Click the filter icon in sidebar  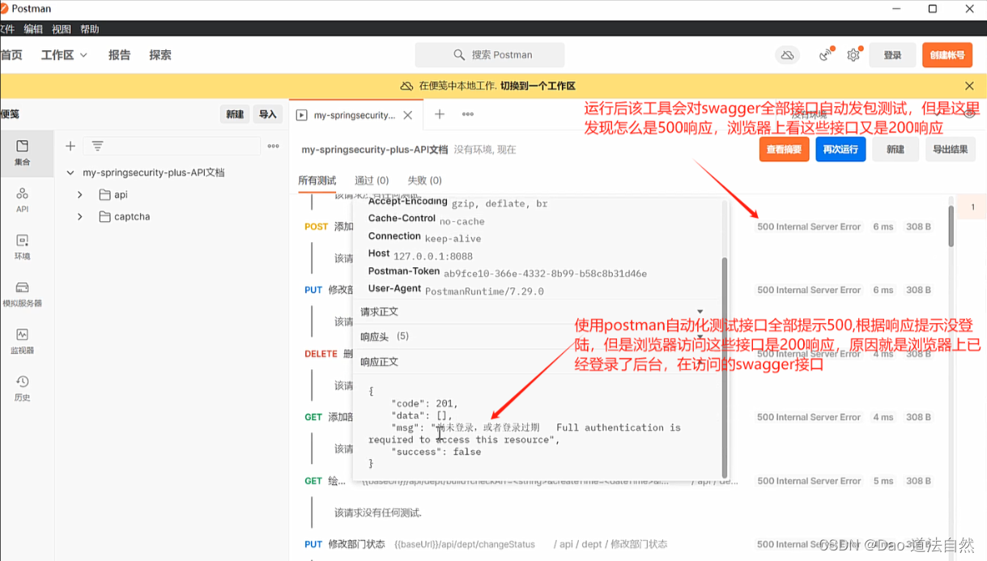(x=97, y=147)
